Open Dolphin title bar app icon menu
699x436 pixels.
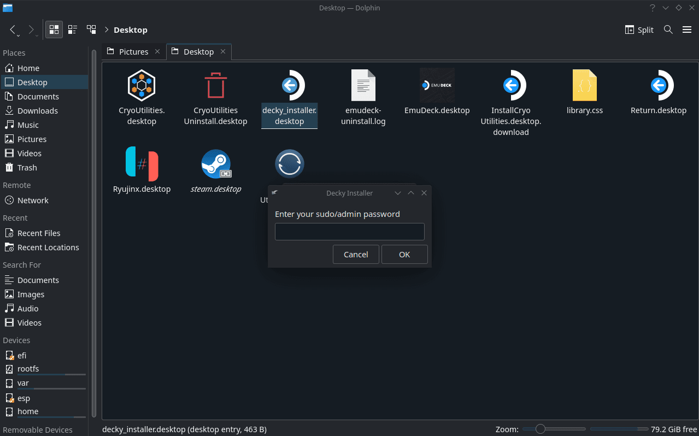pos(8,8)
